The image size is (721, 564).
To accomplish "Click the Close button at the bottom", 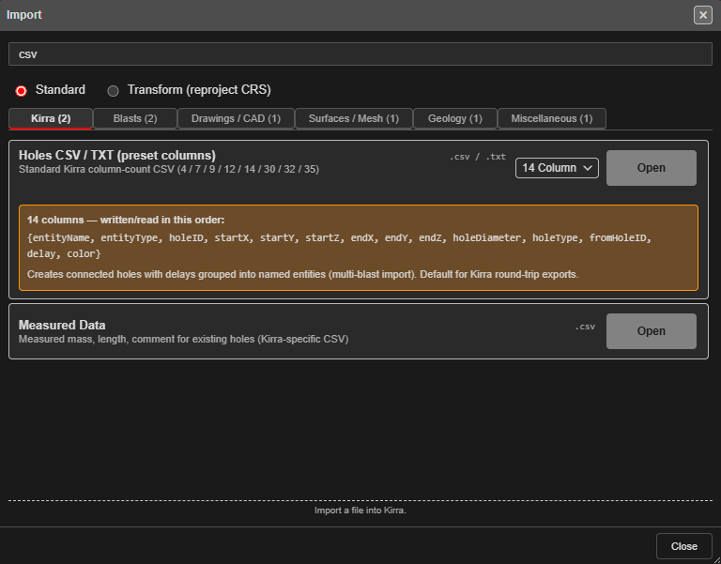I will pos(683,546).
